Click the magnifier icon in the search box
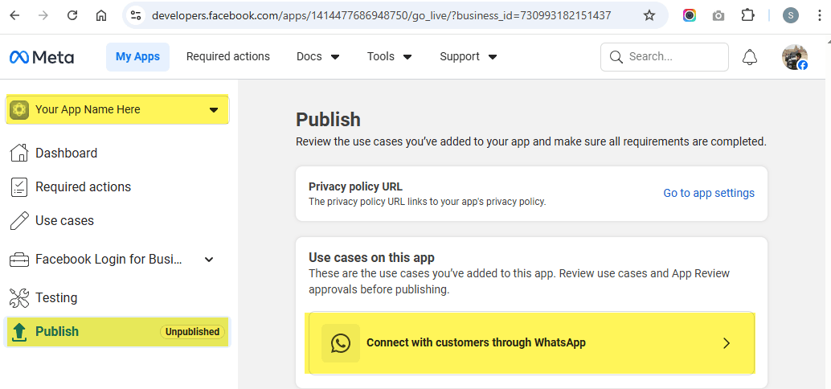This screenshot has width=831, height=389. click(616, 57)
